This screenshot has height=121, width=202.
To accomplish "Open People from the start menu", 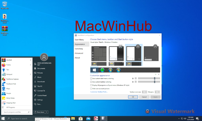I will pyautogui.click(x=16, y=93).
